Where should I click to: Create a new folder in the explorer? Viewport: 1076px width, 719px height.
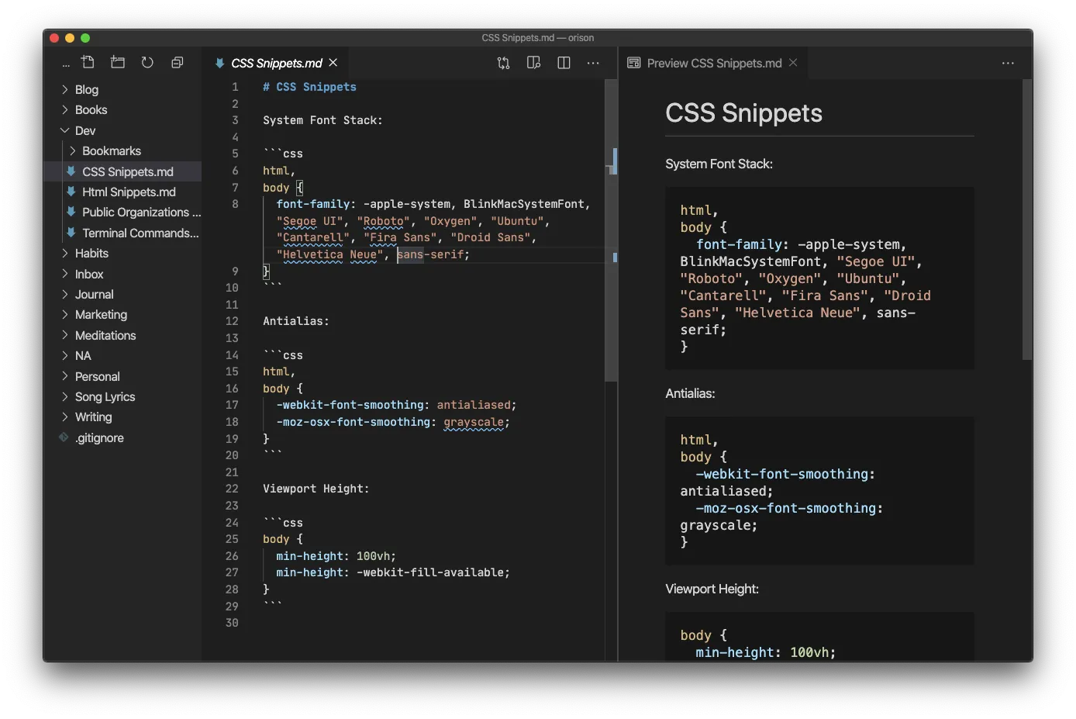[x=118, y=62]
